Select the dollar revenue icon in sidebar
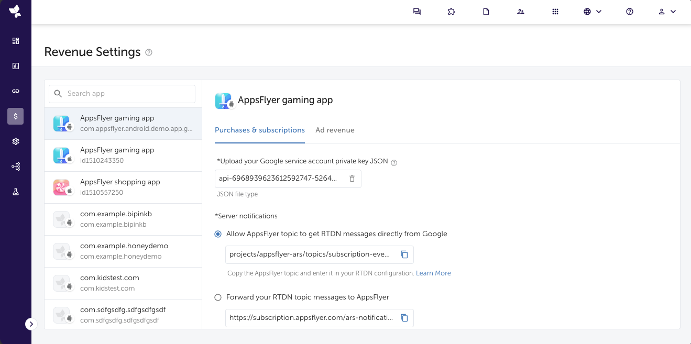 16,116
